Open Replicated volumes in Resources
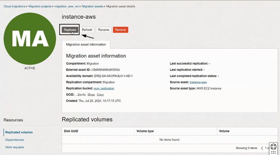Screen dimensions: 280x155 tap(19, 132)
